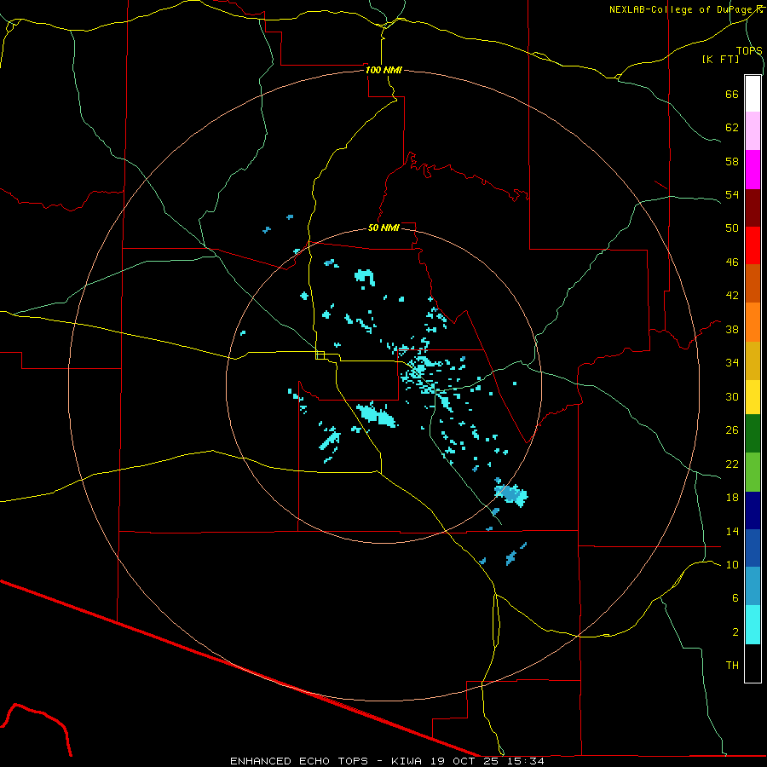The width and height of the screenshot is (767, 767).
Task: Click the navy blue legend color swatch
Action: 753,510
